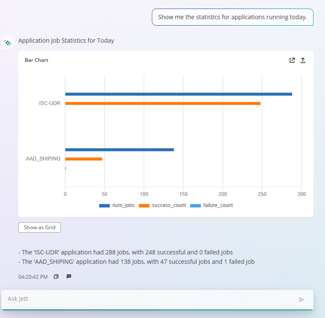
Task: Select the ISC-UDR success_count orange bar
Action: click(x=162, y=104)
